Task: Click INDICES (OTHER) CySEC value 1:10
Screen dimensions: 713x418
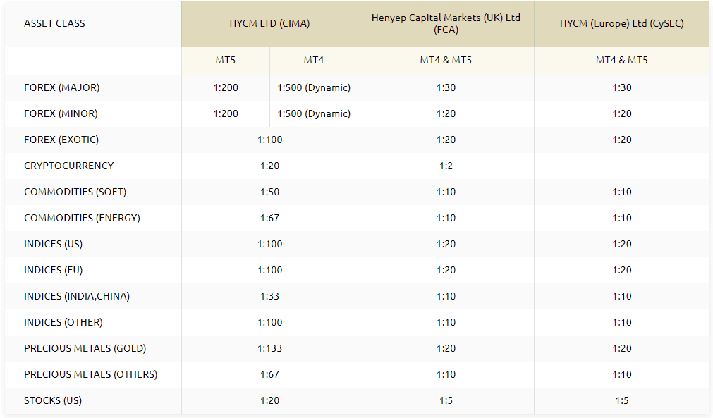Action: 621,322
